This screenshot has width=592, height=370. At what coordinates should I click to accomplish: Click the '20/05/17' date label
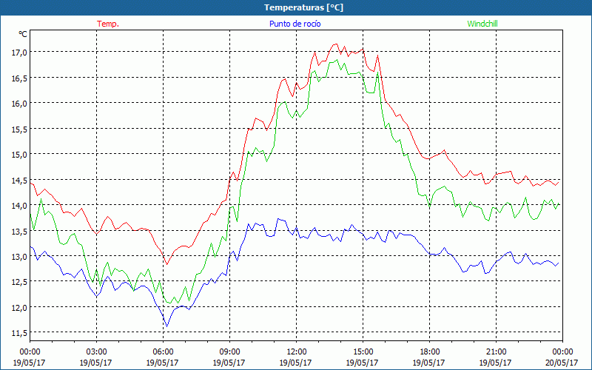[x=562, y=363]
